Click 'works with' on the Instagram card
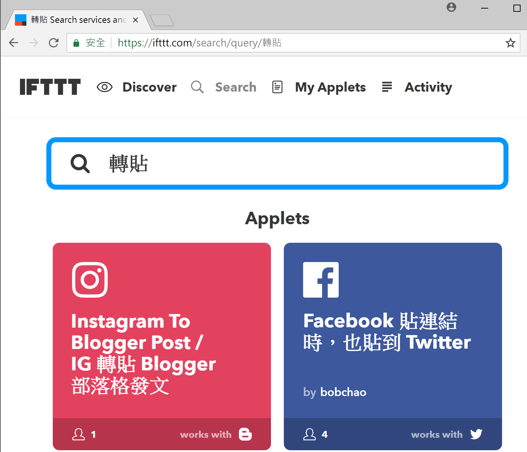 (x=206, y=435)
